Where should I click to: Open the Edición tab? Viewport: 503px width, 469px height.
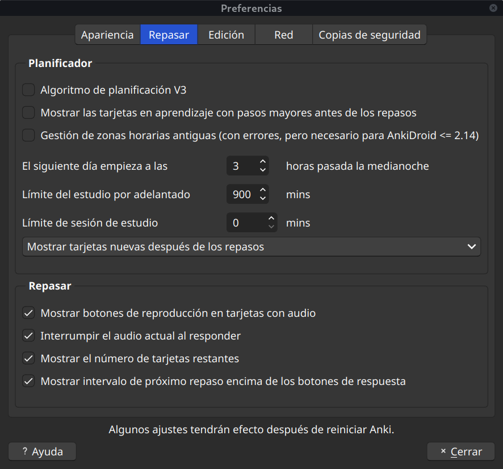point(226,35)
